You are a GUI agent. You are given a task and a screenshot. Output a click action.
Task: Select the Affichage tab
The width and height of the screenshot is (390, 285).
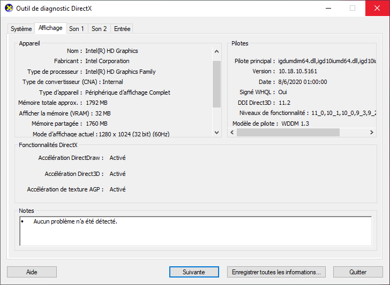coord(50,28)
